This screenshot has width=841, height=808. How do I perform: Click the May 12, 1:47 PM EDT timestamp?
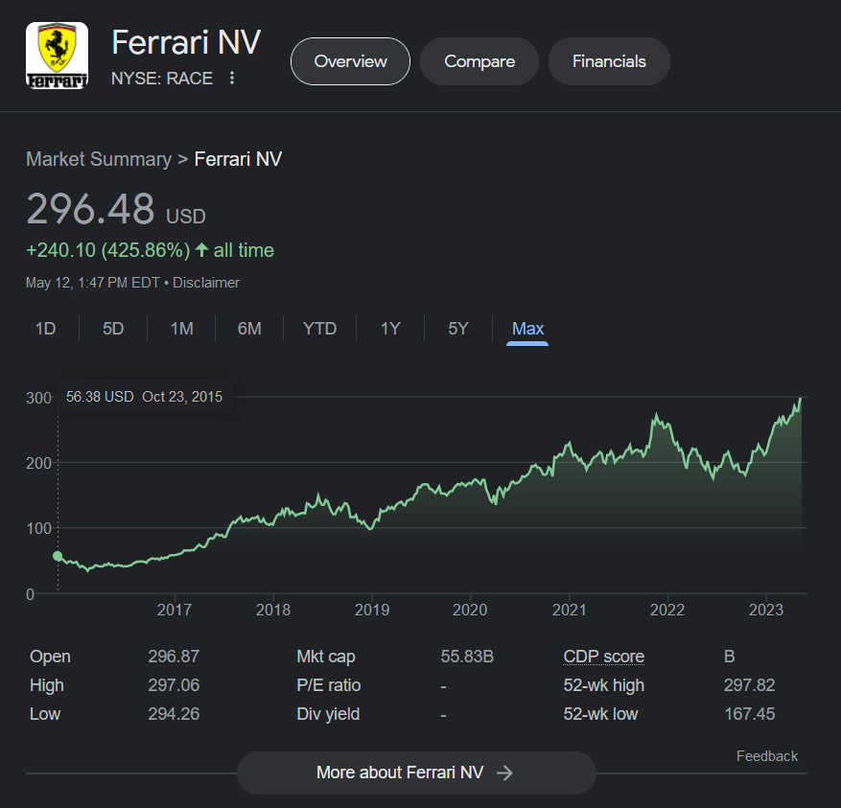click(93, 283)
